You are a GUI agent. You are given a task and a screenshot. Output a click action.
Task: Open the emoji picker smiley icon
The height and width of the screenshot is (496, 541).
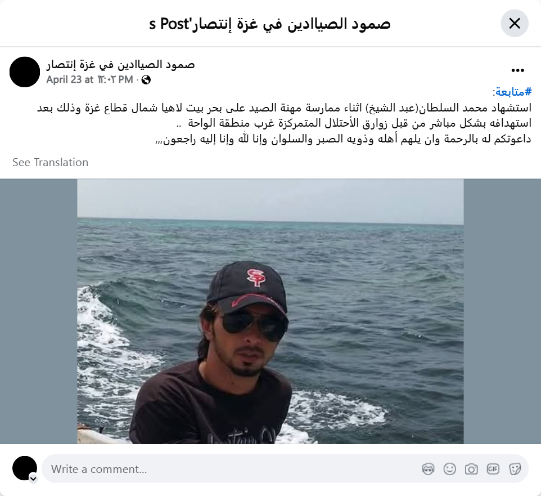(449, 469)
